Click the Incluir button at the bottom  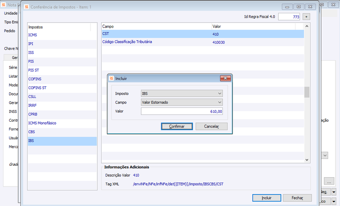(267, 198)
